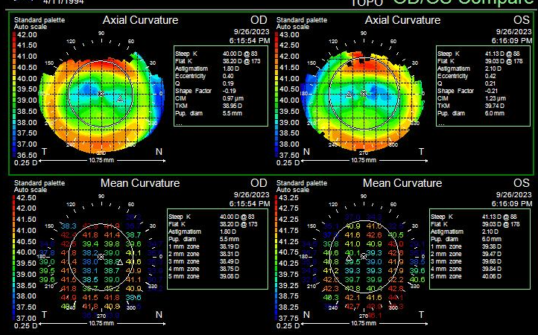
Task: Click Steep K 40.00 D @ 83 in Axial OD box
Action: [216, 54]
